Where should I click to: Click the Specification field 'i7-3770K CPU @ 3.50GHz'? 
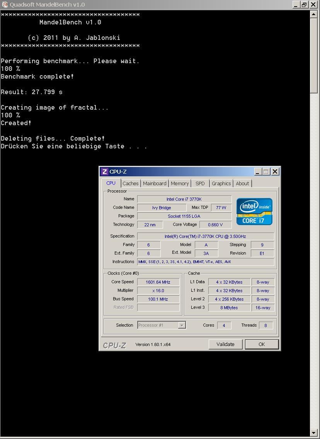coord(206,236)
